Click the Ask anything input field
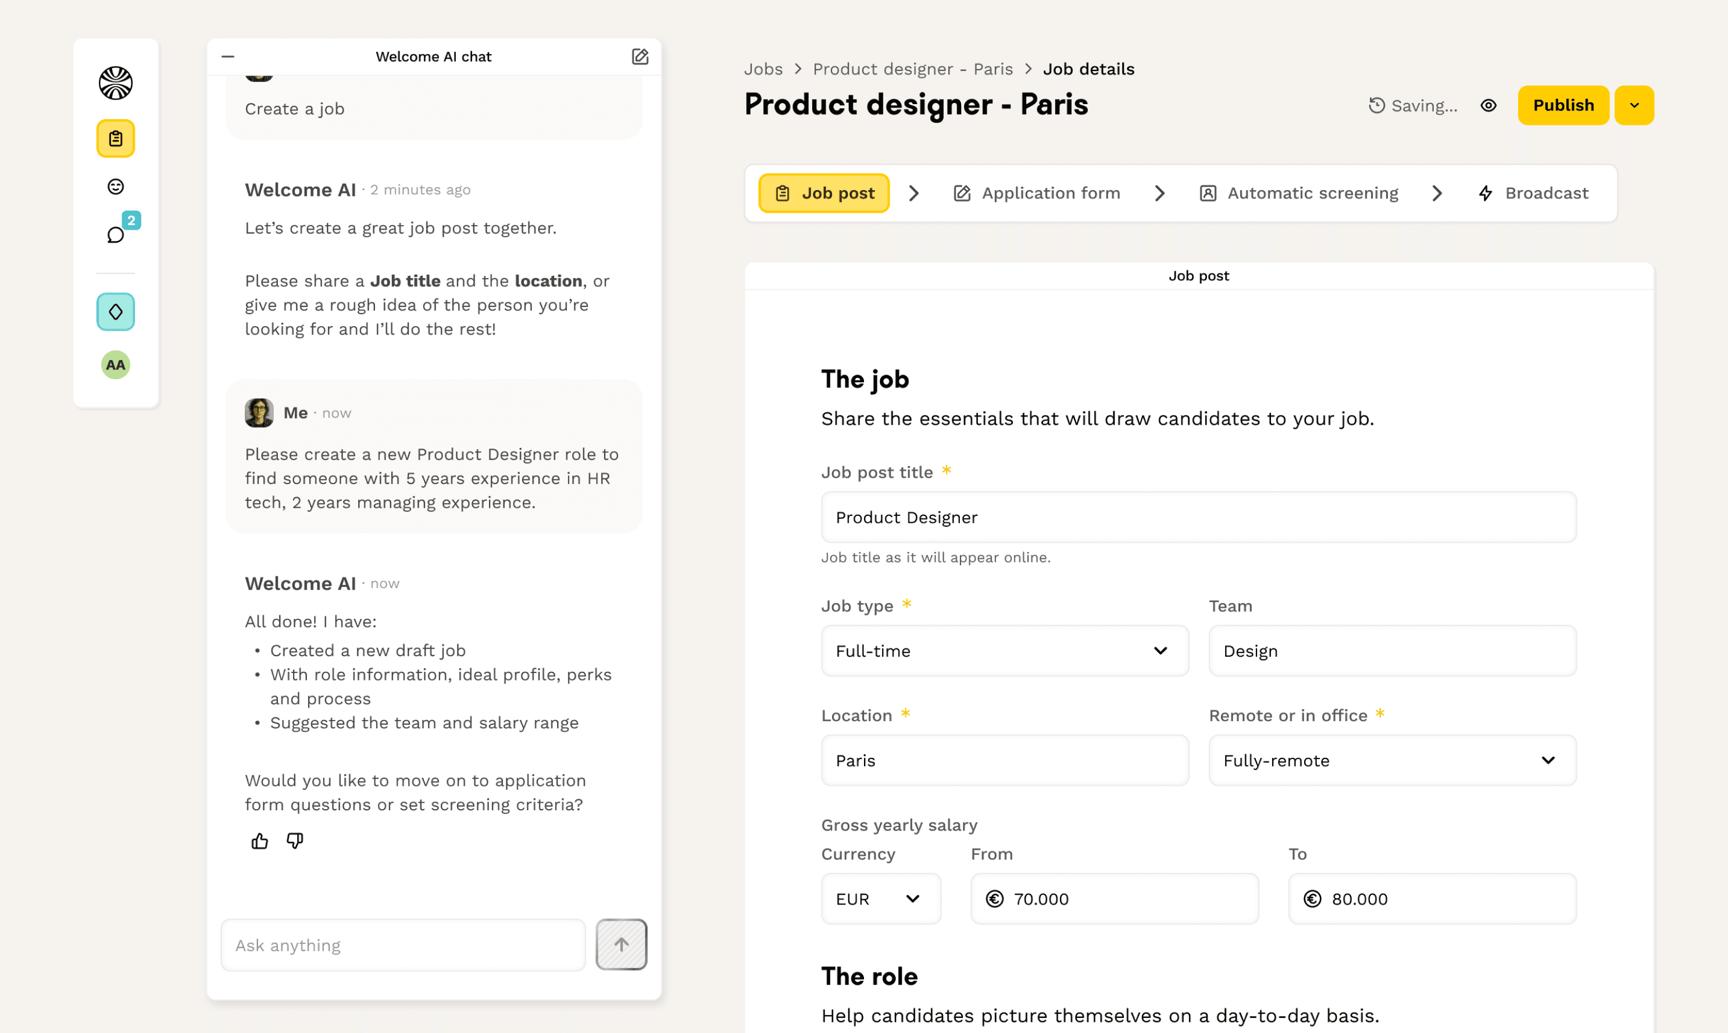The image size is (1728, 1033). tap(403, 945)
